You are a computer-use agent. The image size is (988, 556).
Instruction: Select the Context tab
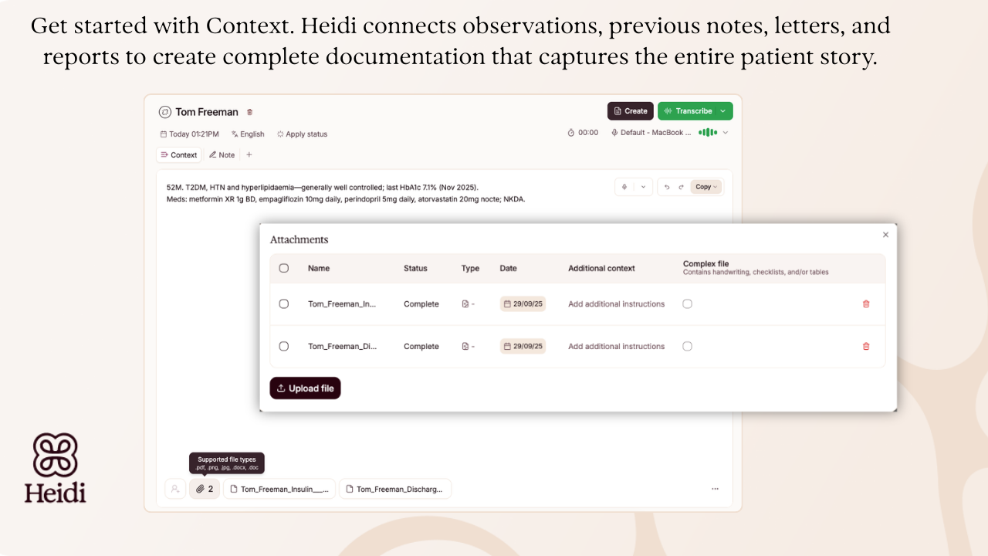[x=178, y=155]
